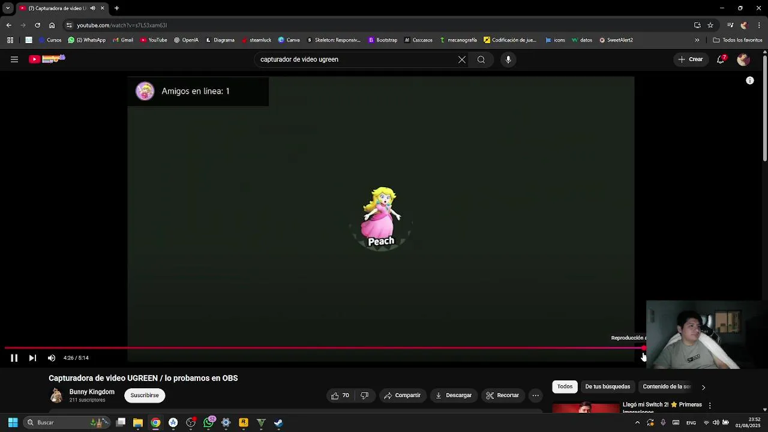Open File Explorer from taskbar
The width and height of the screenshot is (768, 432).
(138, 422)
